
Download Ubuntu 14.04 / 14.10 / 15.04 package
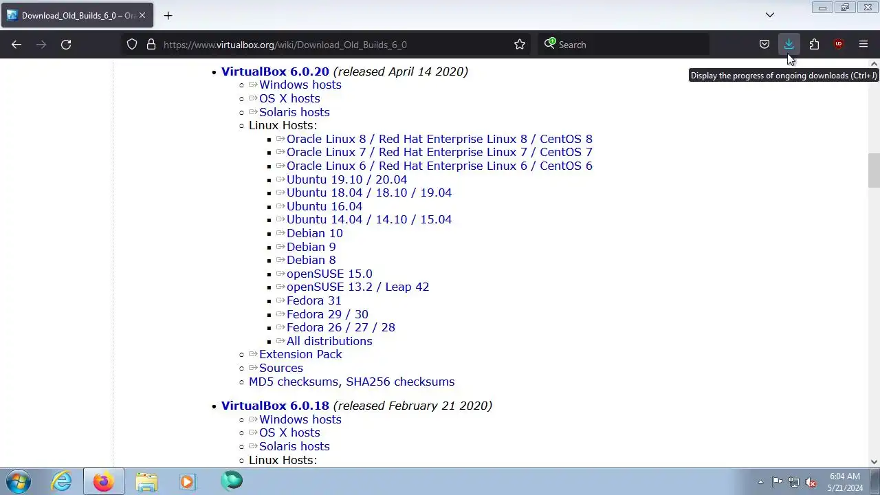[369, 220]
